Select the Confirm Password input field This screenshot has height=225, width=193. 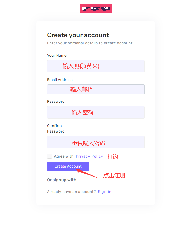coord(96,142)
